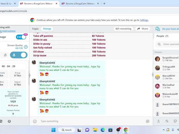Click the send message icon in chat box
The image size is (179, 134).
click(x=148, y=121)
